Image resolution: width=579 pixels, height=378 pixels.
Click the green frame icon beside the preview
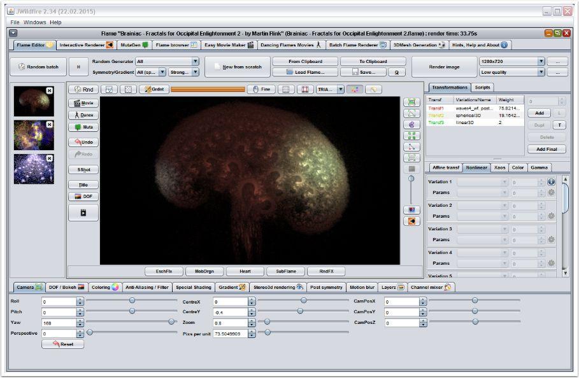411,102
